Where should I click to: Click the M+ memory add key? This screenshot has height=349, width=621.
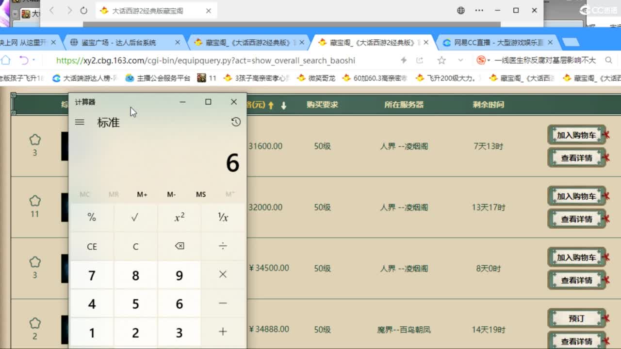(x=142, y=194)
